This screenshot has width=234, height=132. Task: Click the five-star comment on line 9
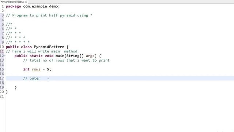click(18, 42)
